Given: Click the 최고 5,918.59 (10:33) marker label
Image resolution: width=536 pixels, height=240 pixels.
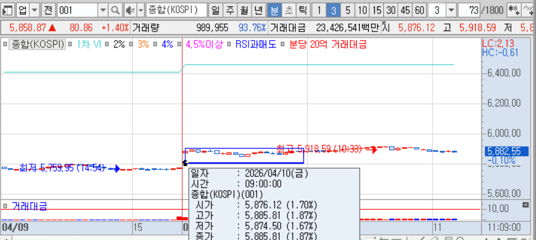Looking at the screenshot, I should pyautogui.click(x=318, y=149).
